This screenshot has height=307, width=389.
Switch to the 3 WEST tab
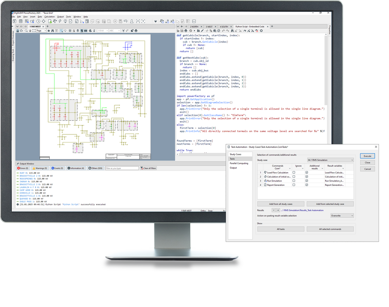click(x=209, y=26)
